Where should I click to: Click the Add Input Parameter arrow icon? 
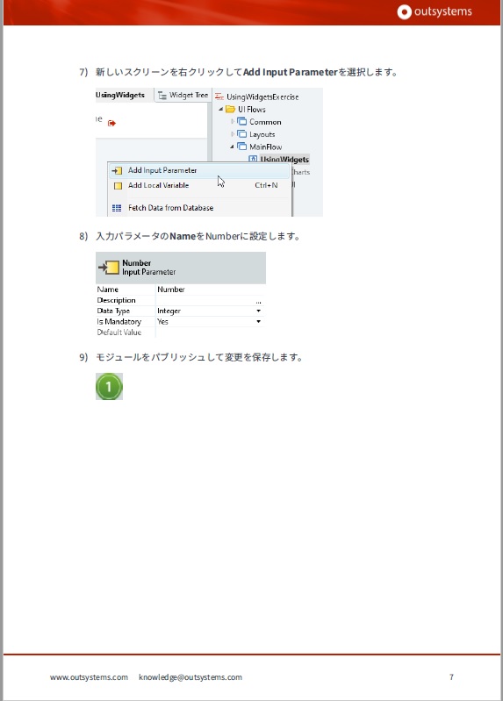(117, 171)
